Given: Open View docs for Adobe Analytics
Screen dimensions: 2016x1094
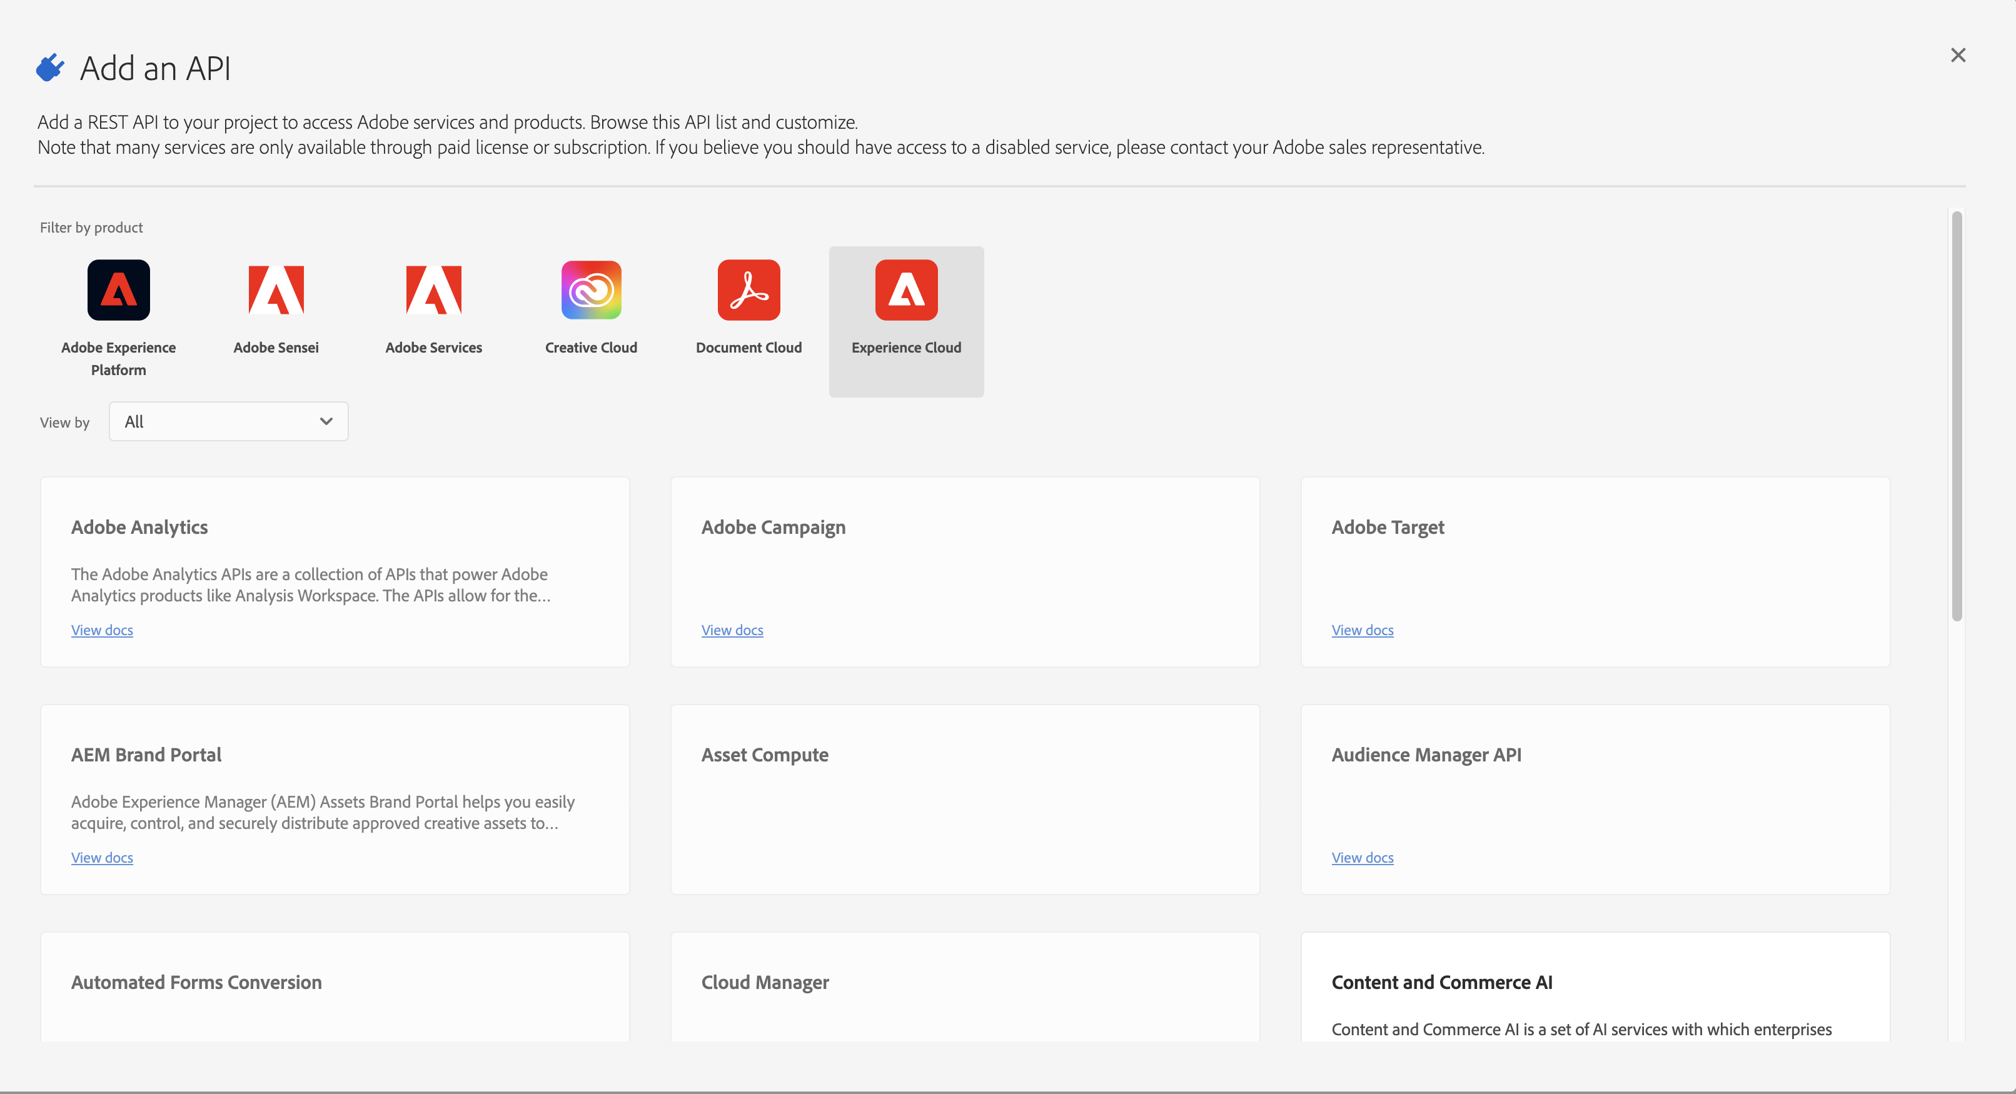Looking at the screenshot, I should click(x=102, y=630).
